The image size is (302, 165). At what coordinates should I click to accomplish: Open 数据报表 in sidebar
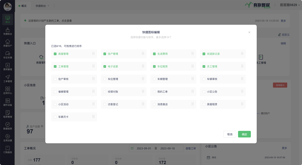(8, 126)
